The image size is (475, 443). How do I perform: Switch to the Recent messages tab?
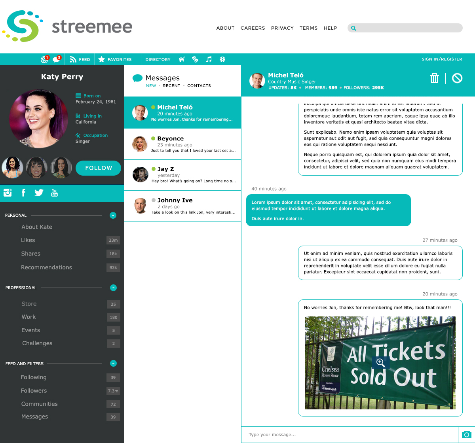pos(171,85)
